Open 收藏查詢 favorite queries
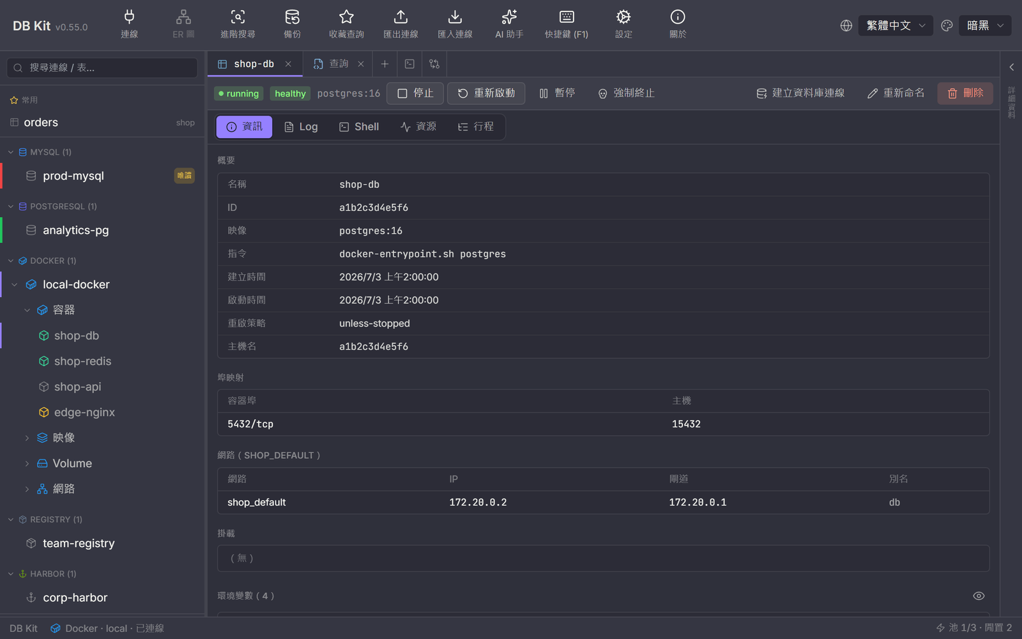 [x=346, y=25]
